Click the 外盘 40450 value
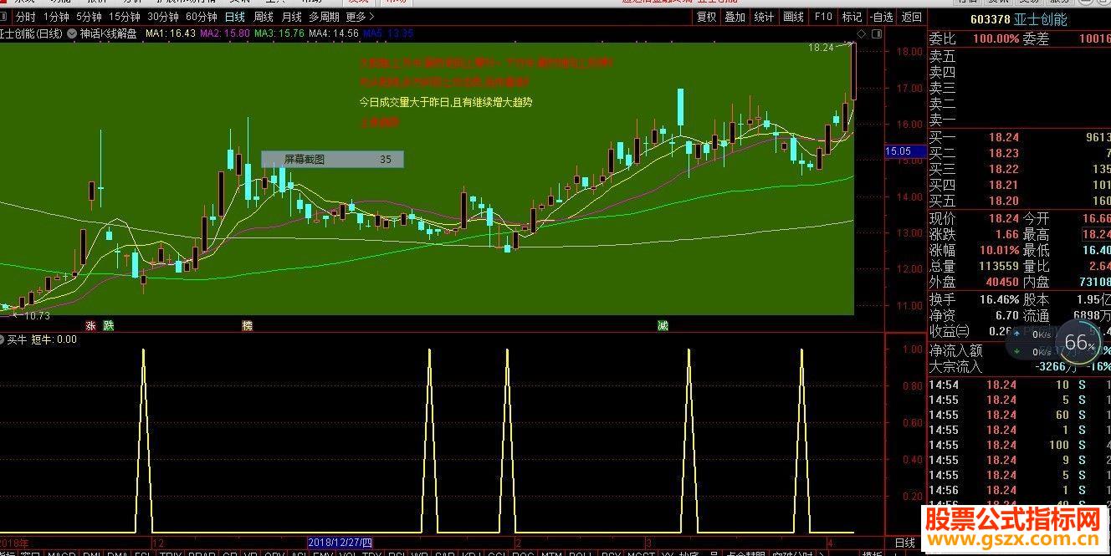The width and height of the screenshot is (1111, 556). 1002,282
